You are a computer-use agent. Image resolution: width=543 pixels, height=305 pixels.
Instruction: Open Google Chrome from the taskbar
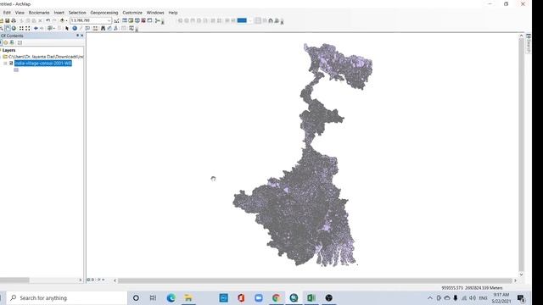point(276,297)
